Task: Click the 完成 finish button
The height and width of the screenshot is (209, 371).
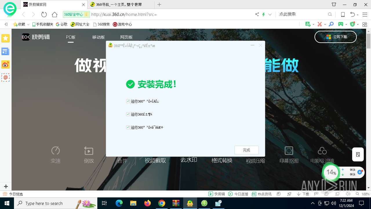Action: tap(246, 150)
